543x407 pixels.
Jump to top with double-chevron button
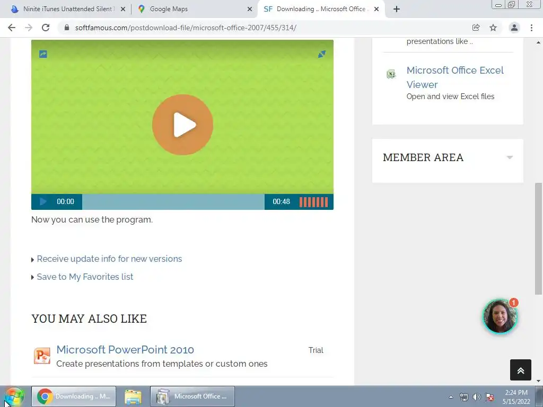(x=521, y=370)
